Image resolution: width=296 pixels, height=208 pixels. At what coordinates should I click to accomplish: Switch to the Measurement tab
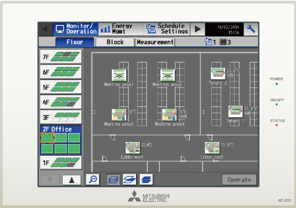tap(156, 42)
